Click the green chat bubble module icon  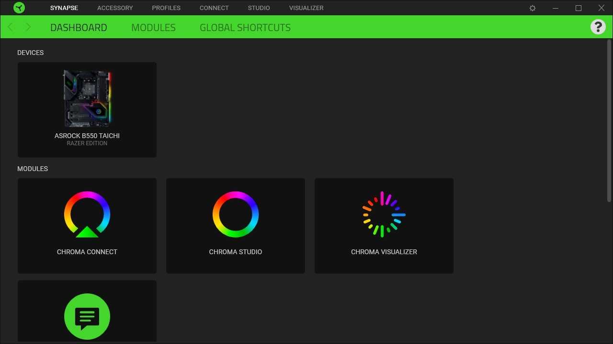[x=87, y=316]
